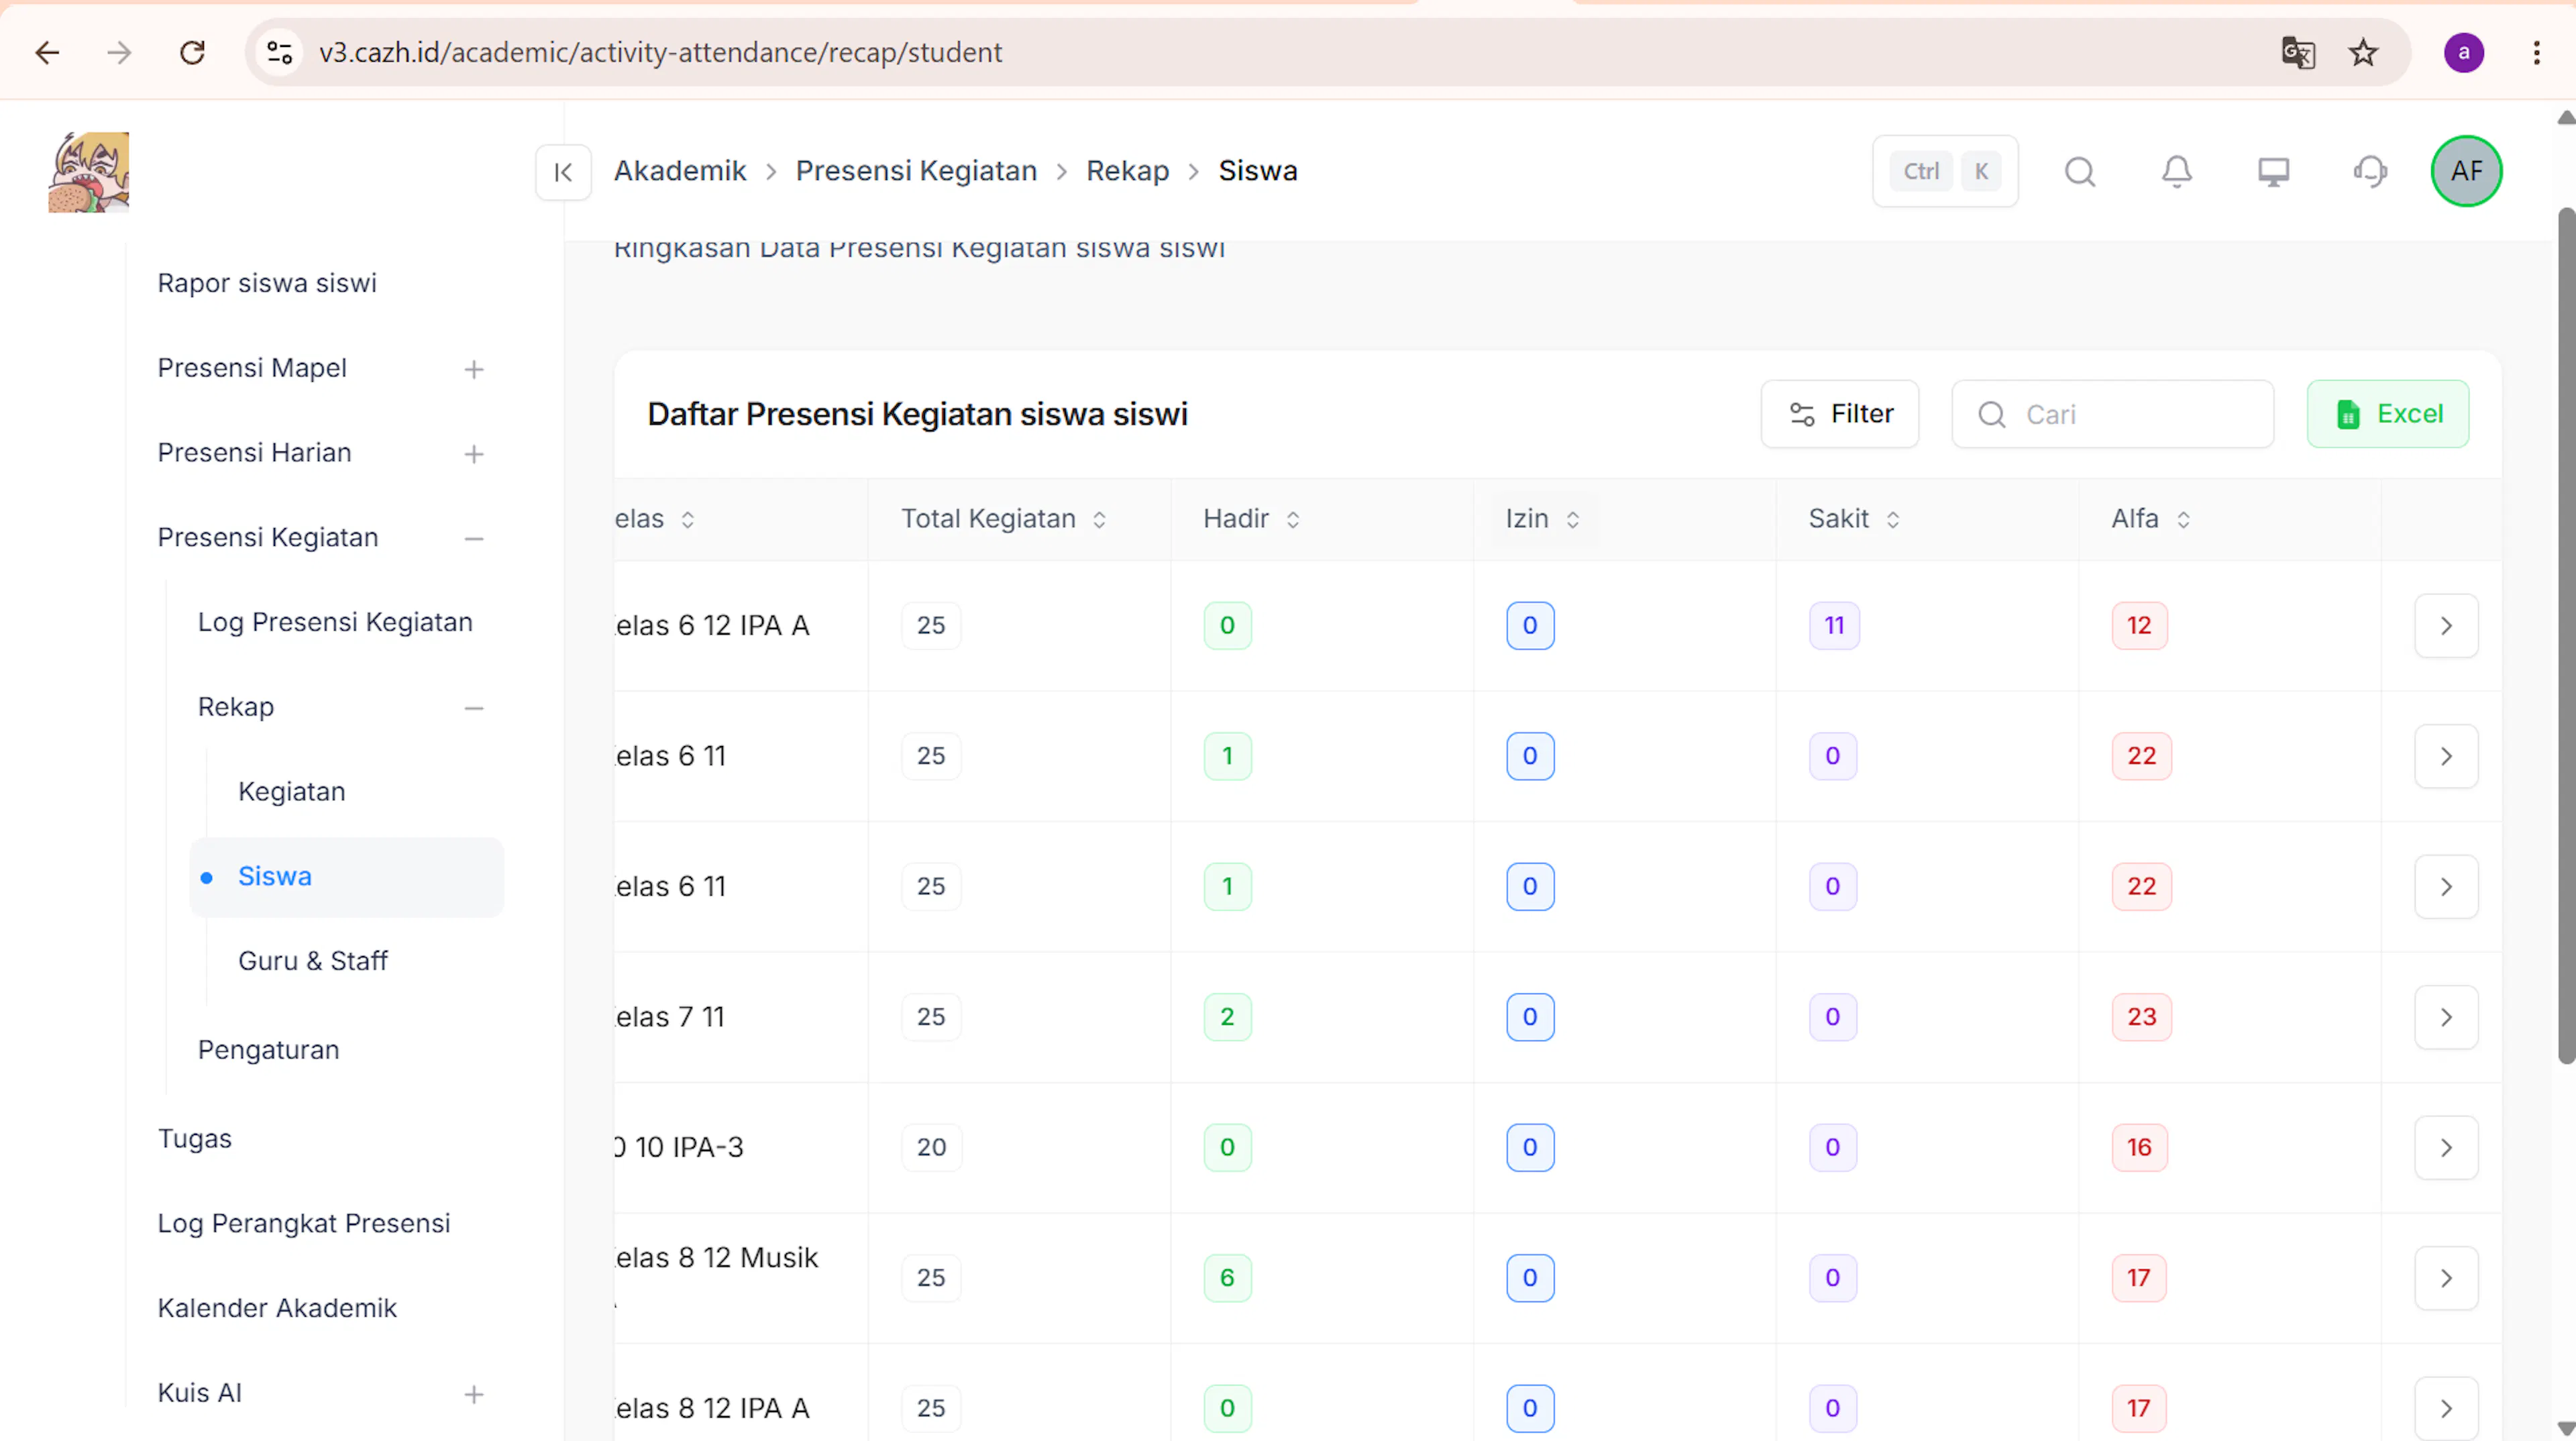Viewport: 2576px width, 1441px height.
Task: Click the Google Translate icon
Action: click(x=2298, y=52)
